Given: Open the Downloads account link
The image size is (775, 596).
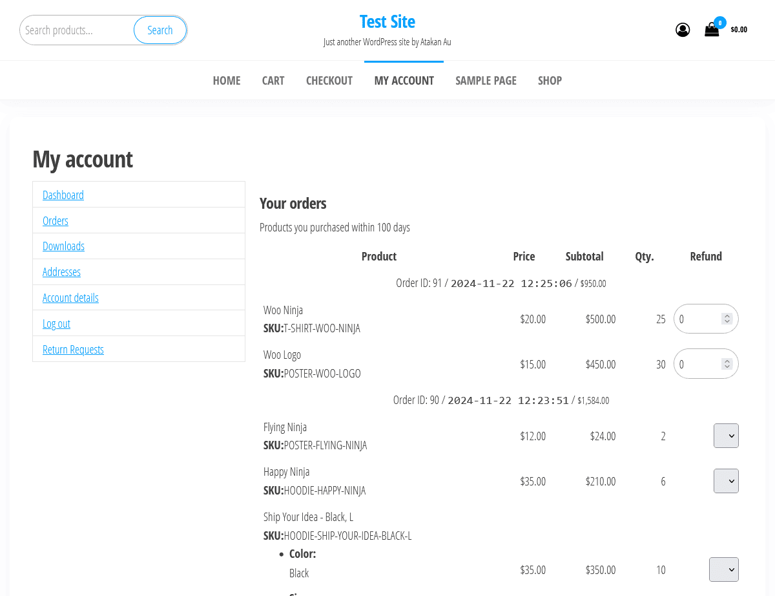Looking at the screenshot, I should tap(63, 246).
